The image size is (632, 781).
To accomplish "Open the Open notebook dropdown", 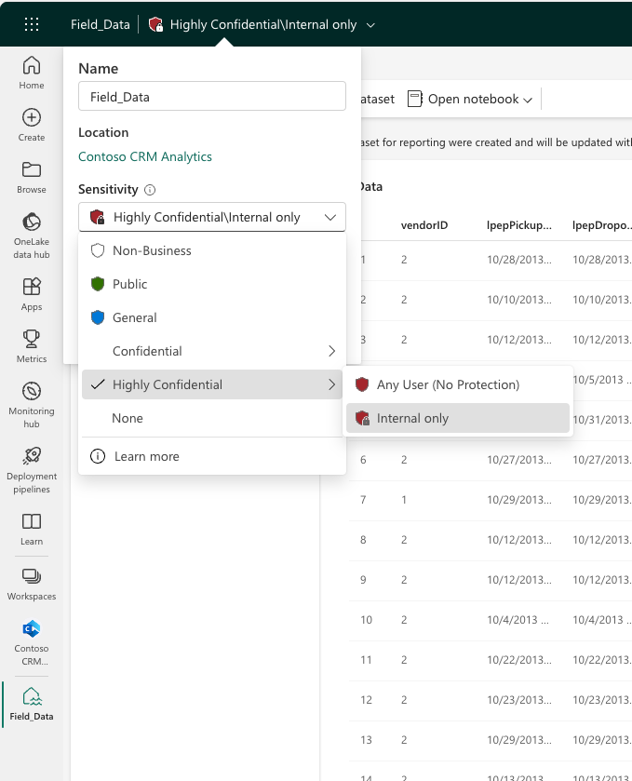I will 471,99.
